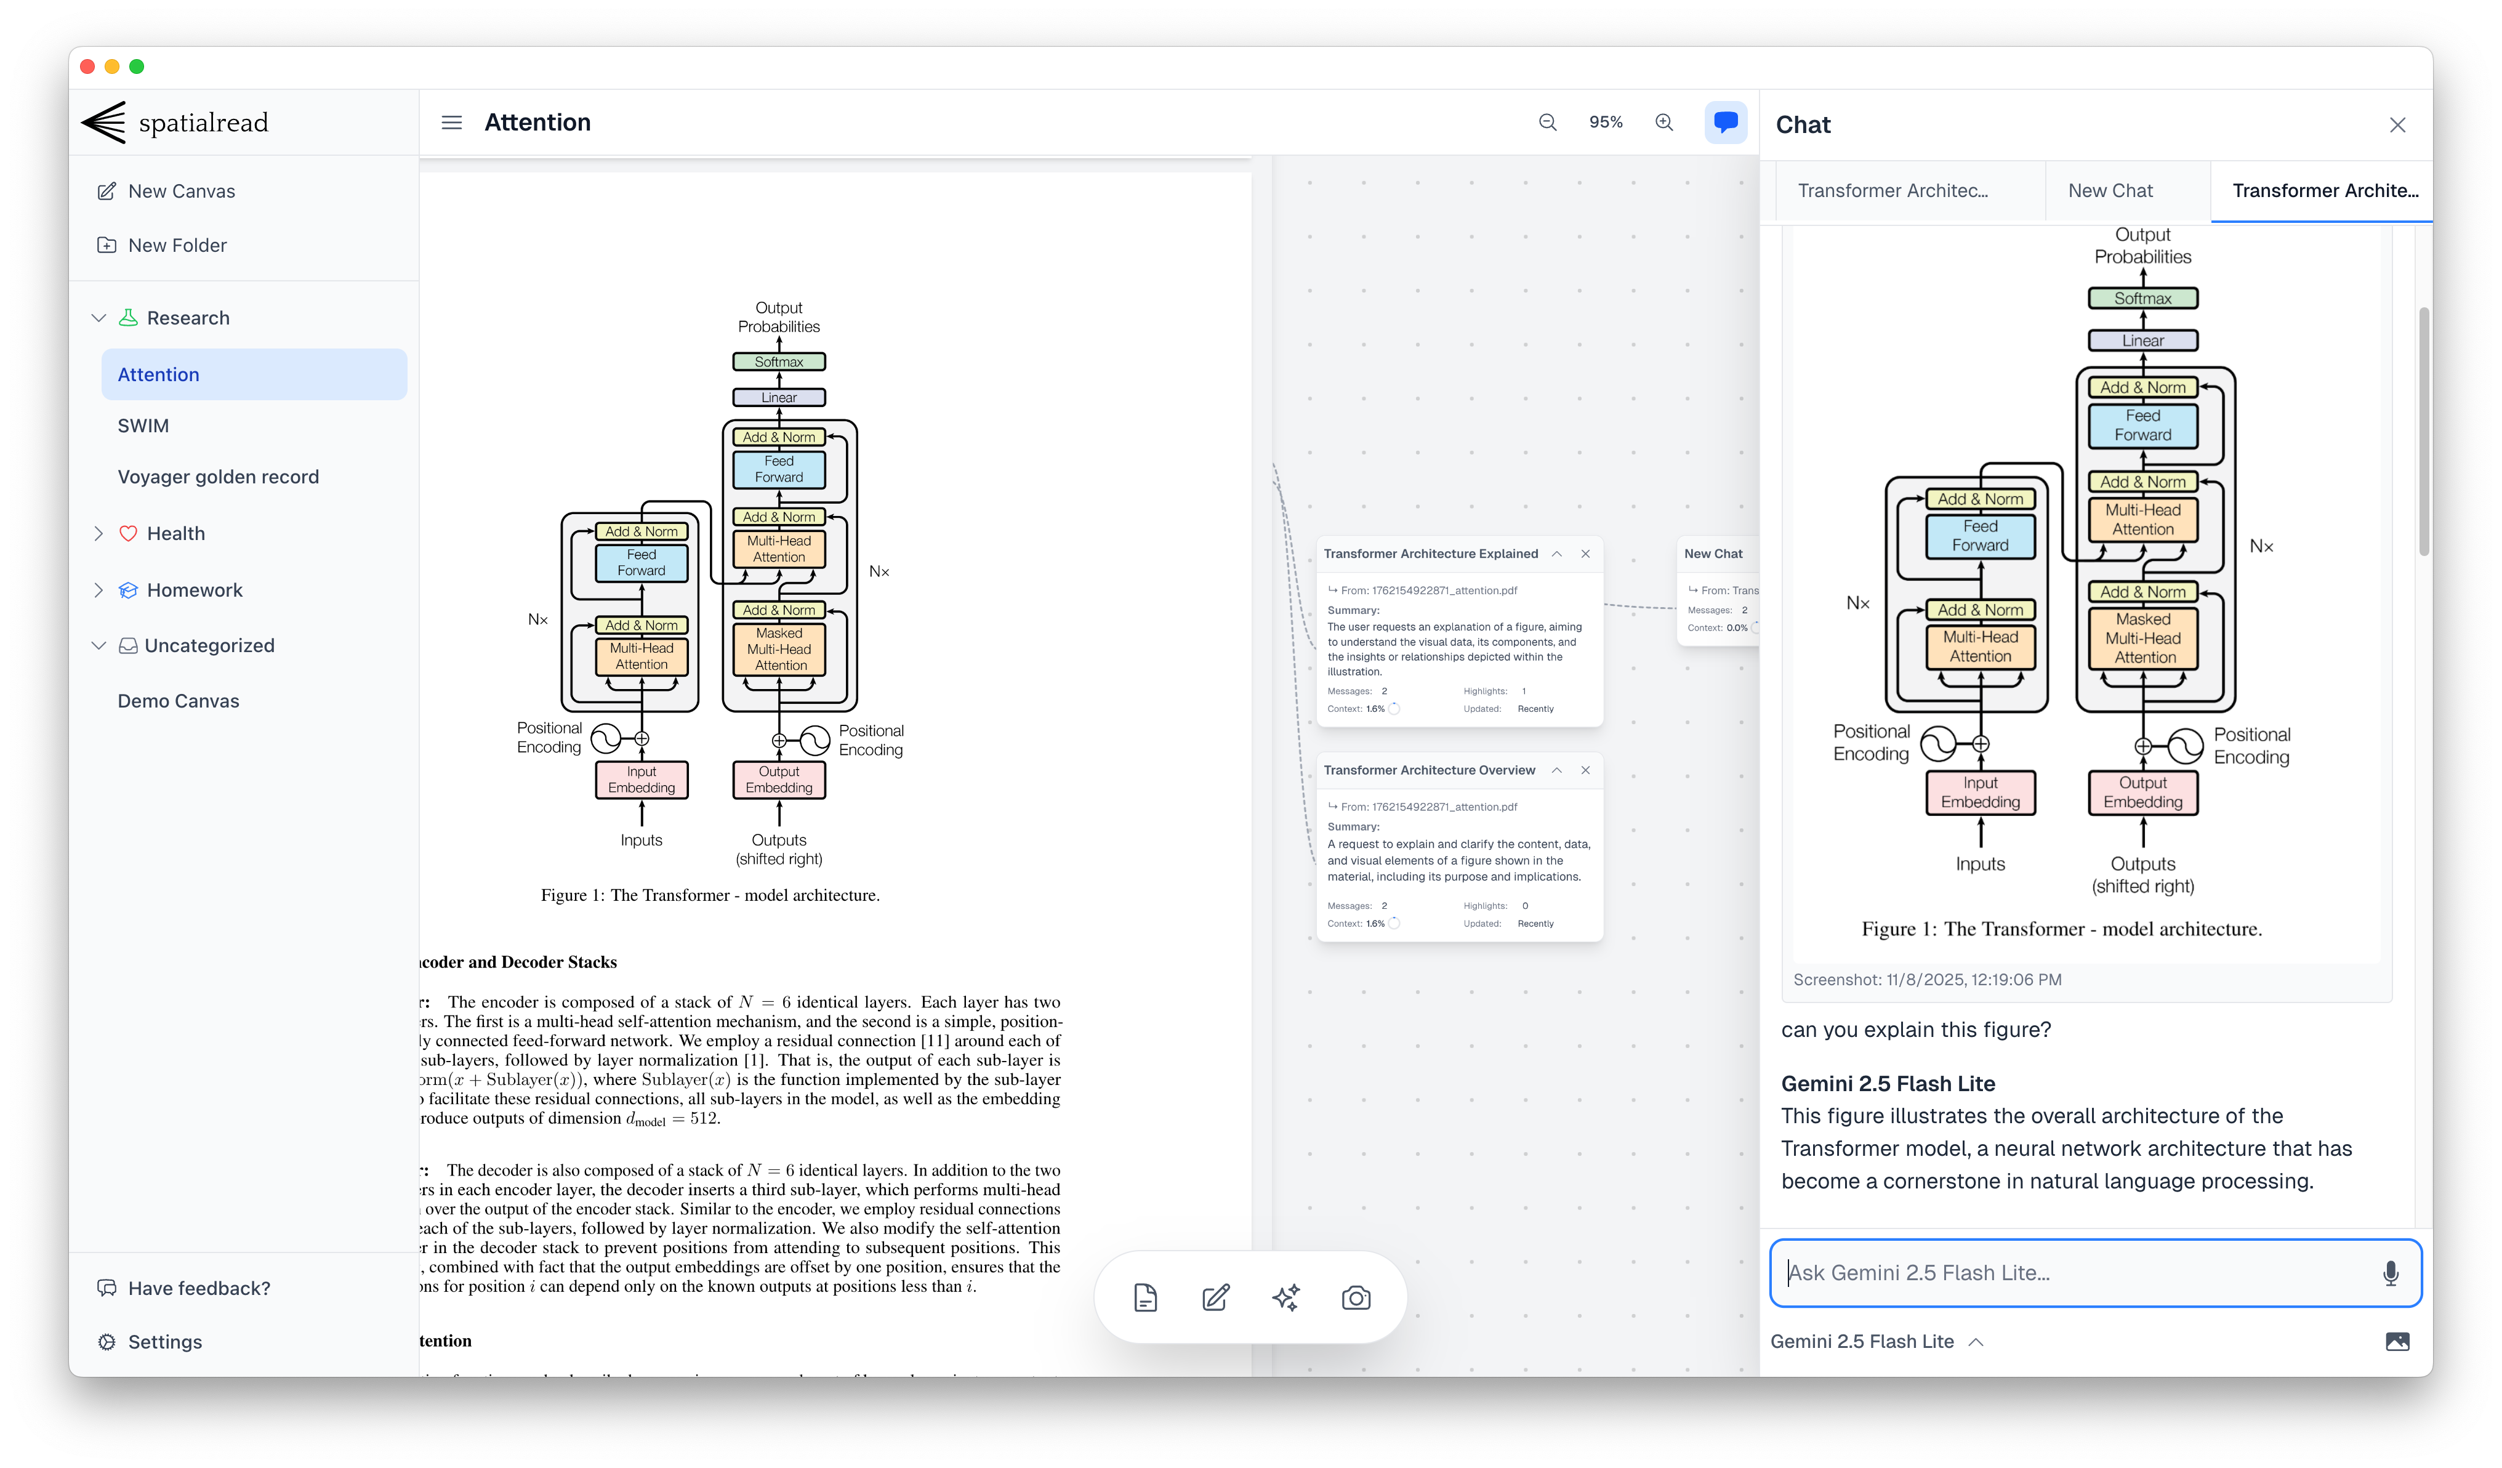
Task: Zoom out on the Attention document
Action: pyautogui.click(x=1547, y=122)
